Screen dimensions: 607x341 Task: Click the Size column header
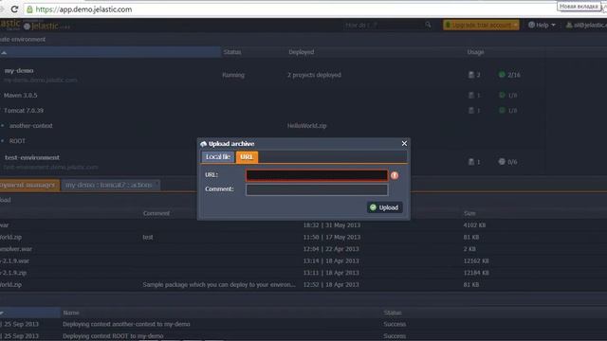coord(469,213)
